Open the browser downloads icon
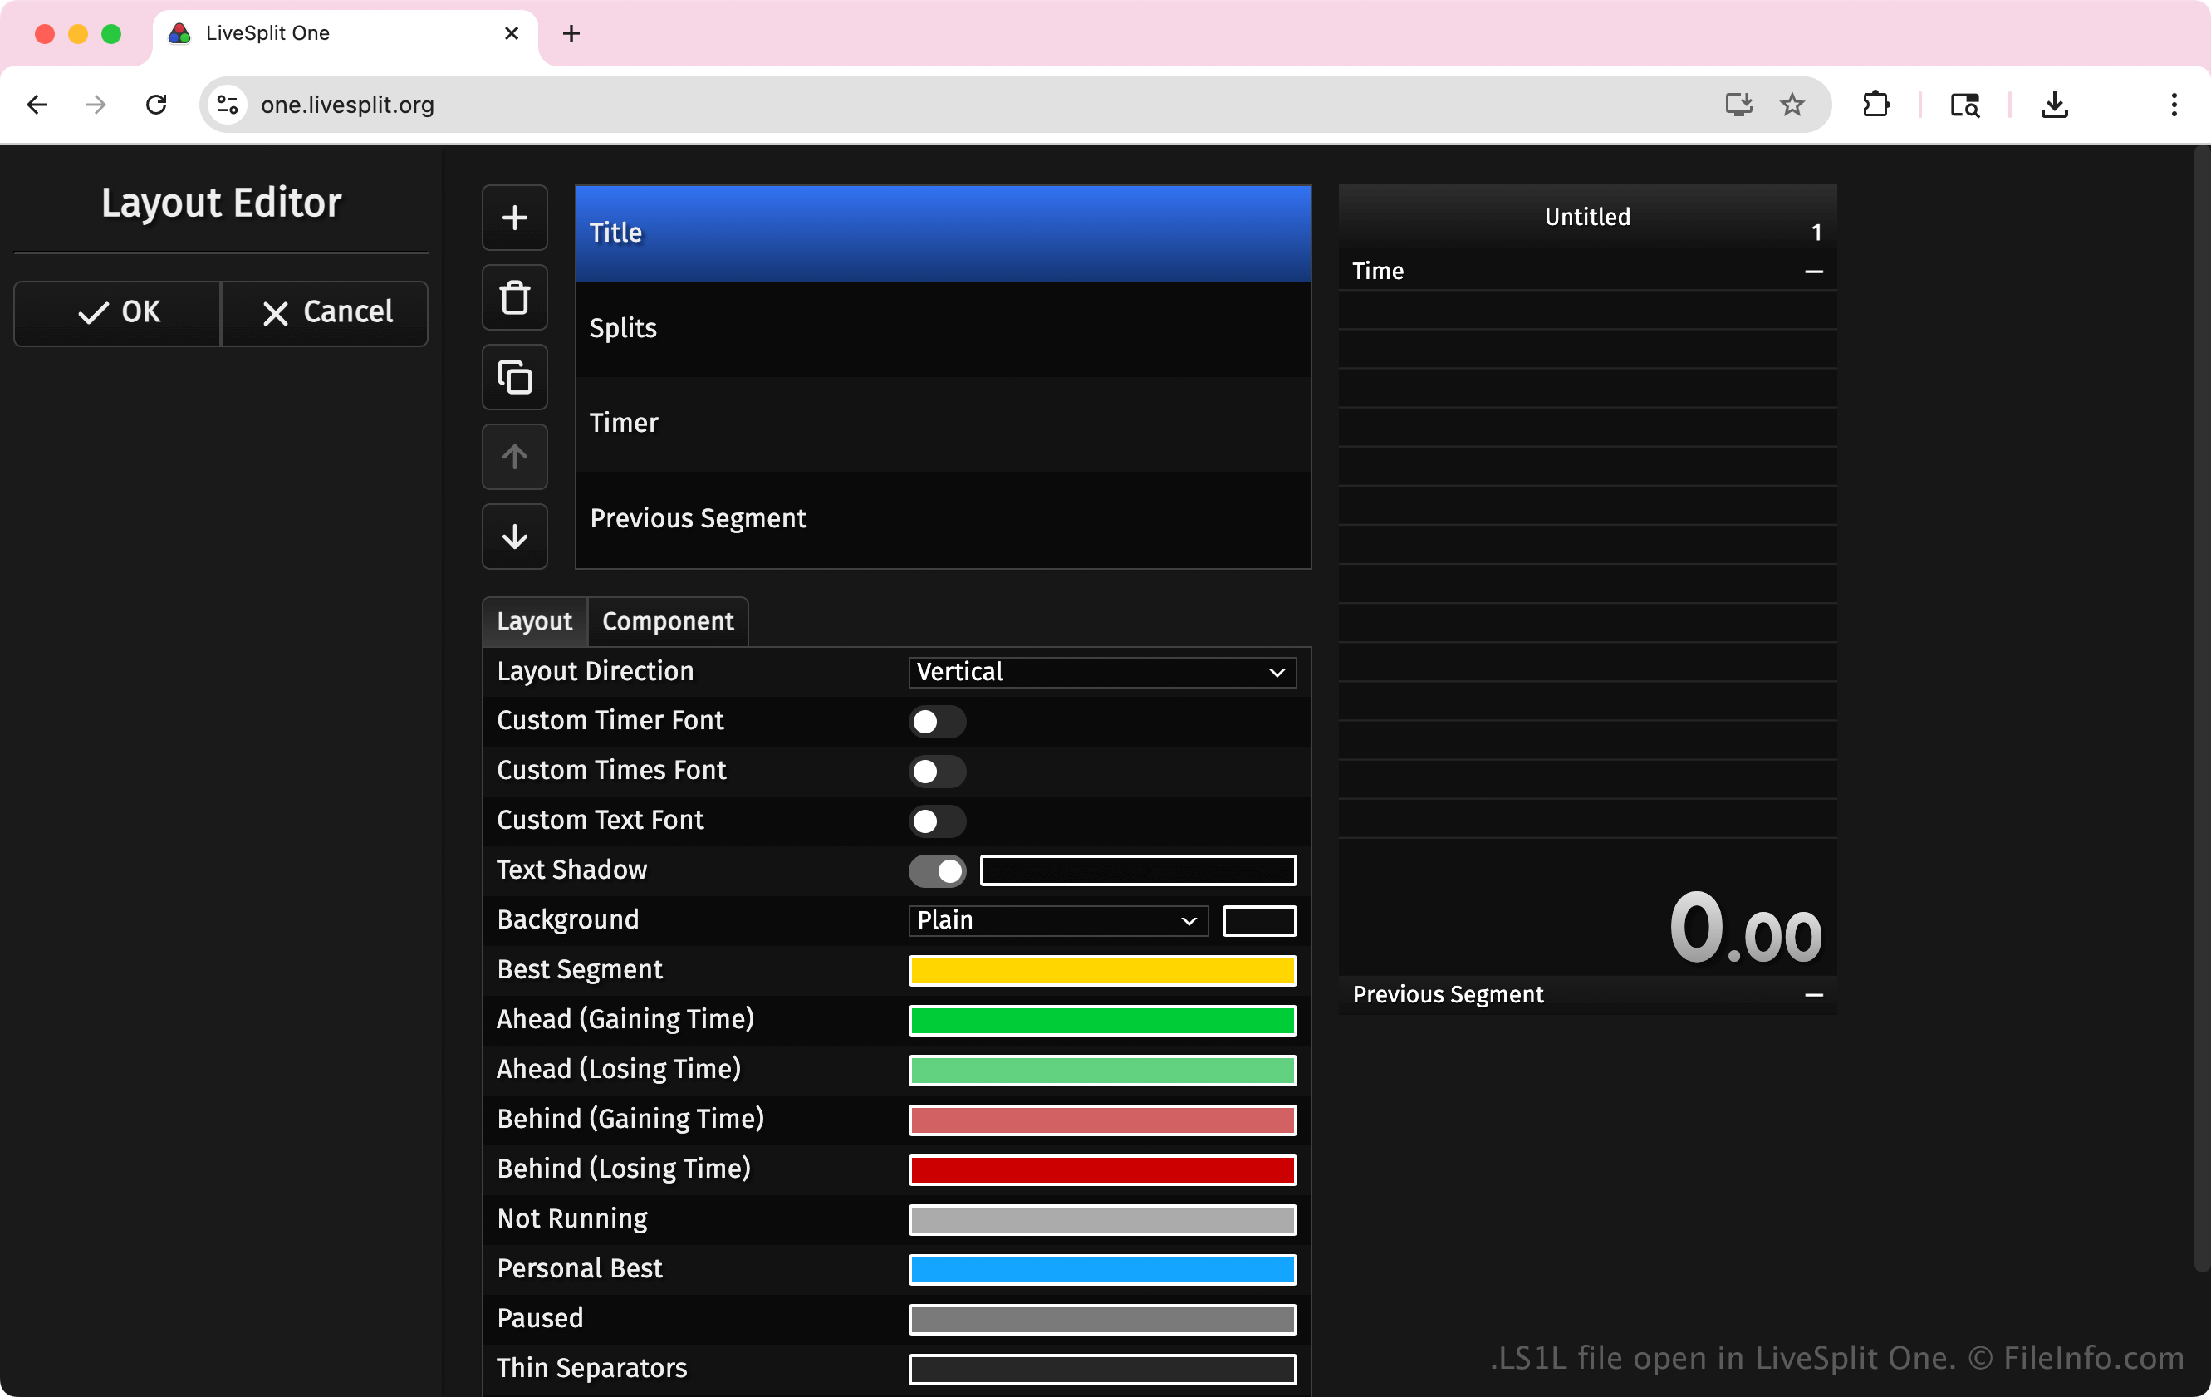 click(x=2054, y=105)
